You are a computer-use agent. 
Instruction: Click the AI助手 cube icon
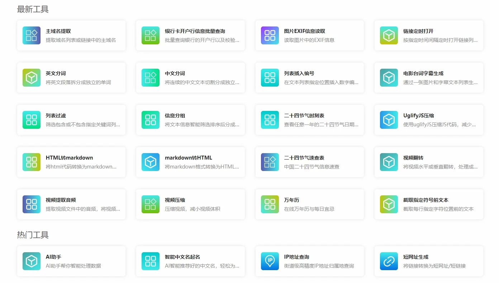[32, 261]
